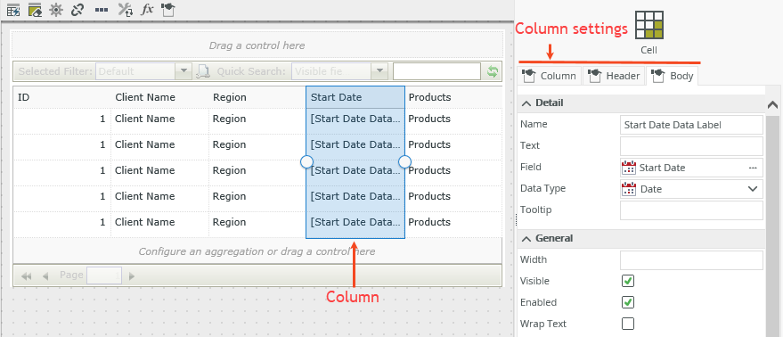The width and height of the screenshot is (783, 337).
Task: Open the gear settings toolbar icon
Action: [56, 10]
